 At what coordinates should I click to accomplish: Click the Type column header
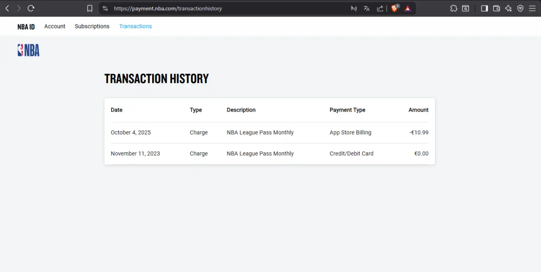pos(196,110)
